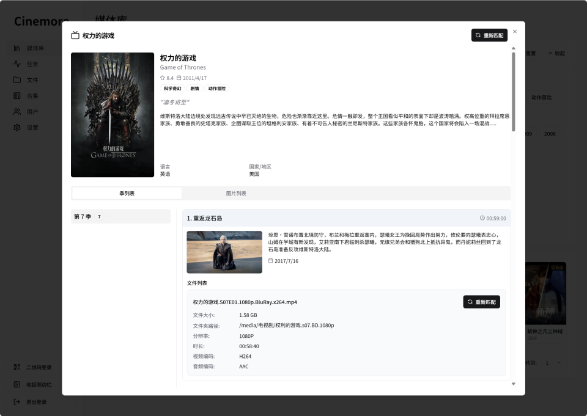This screenshot has height=416, width=587.
Task: Click the H264 video codec value
Action: tap(245, 357)
